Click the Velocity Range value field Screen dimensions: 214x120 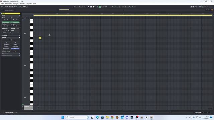pyautogui.click(x=15, y=51)
